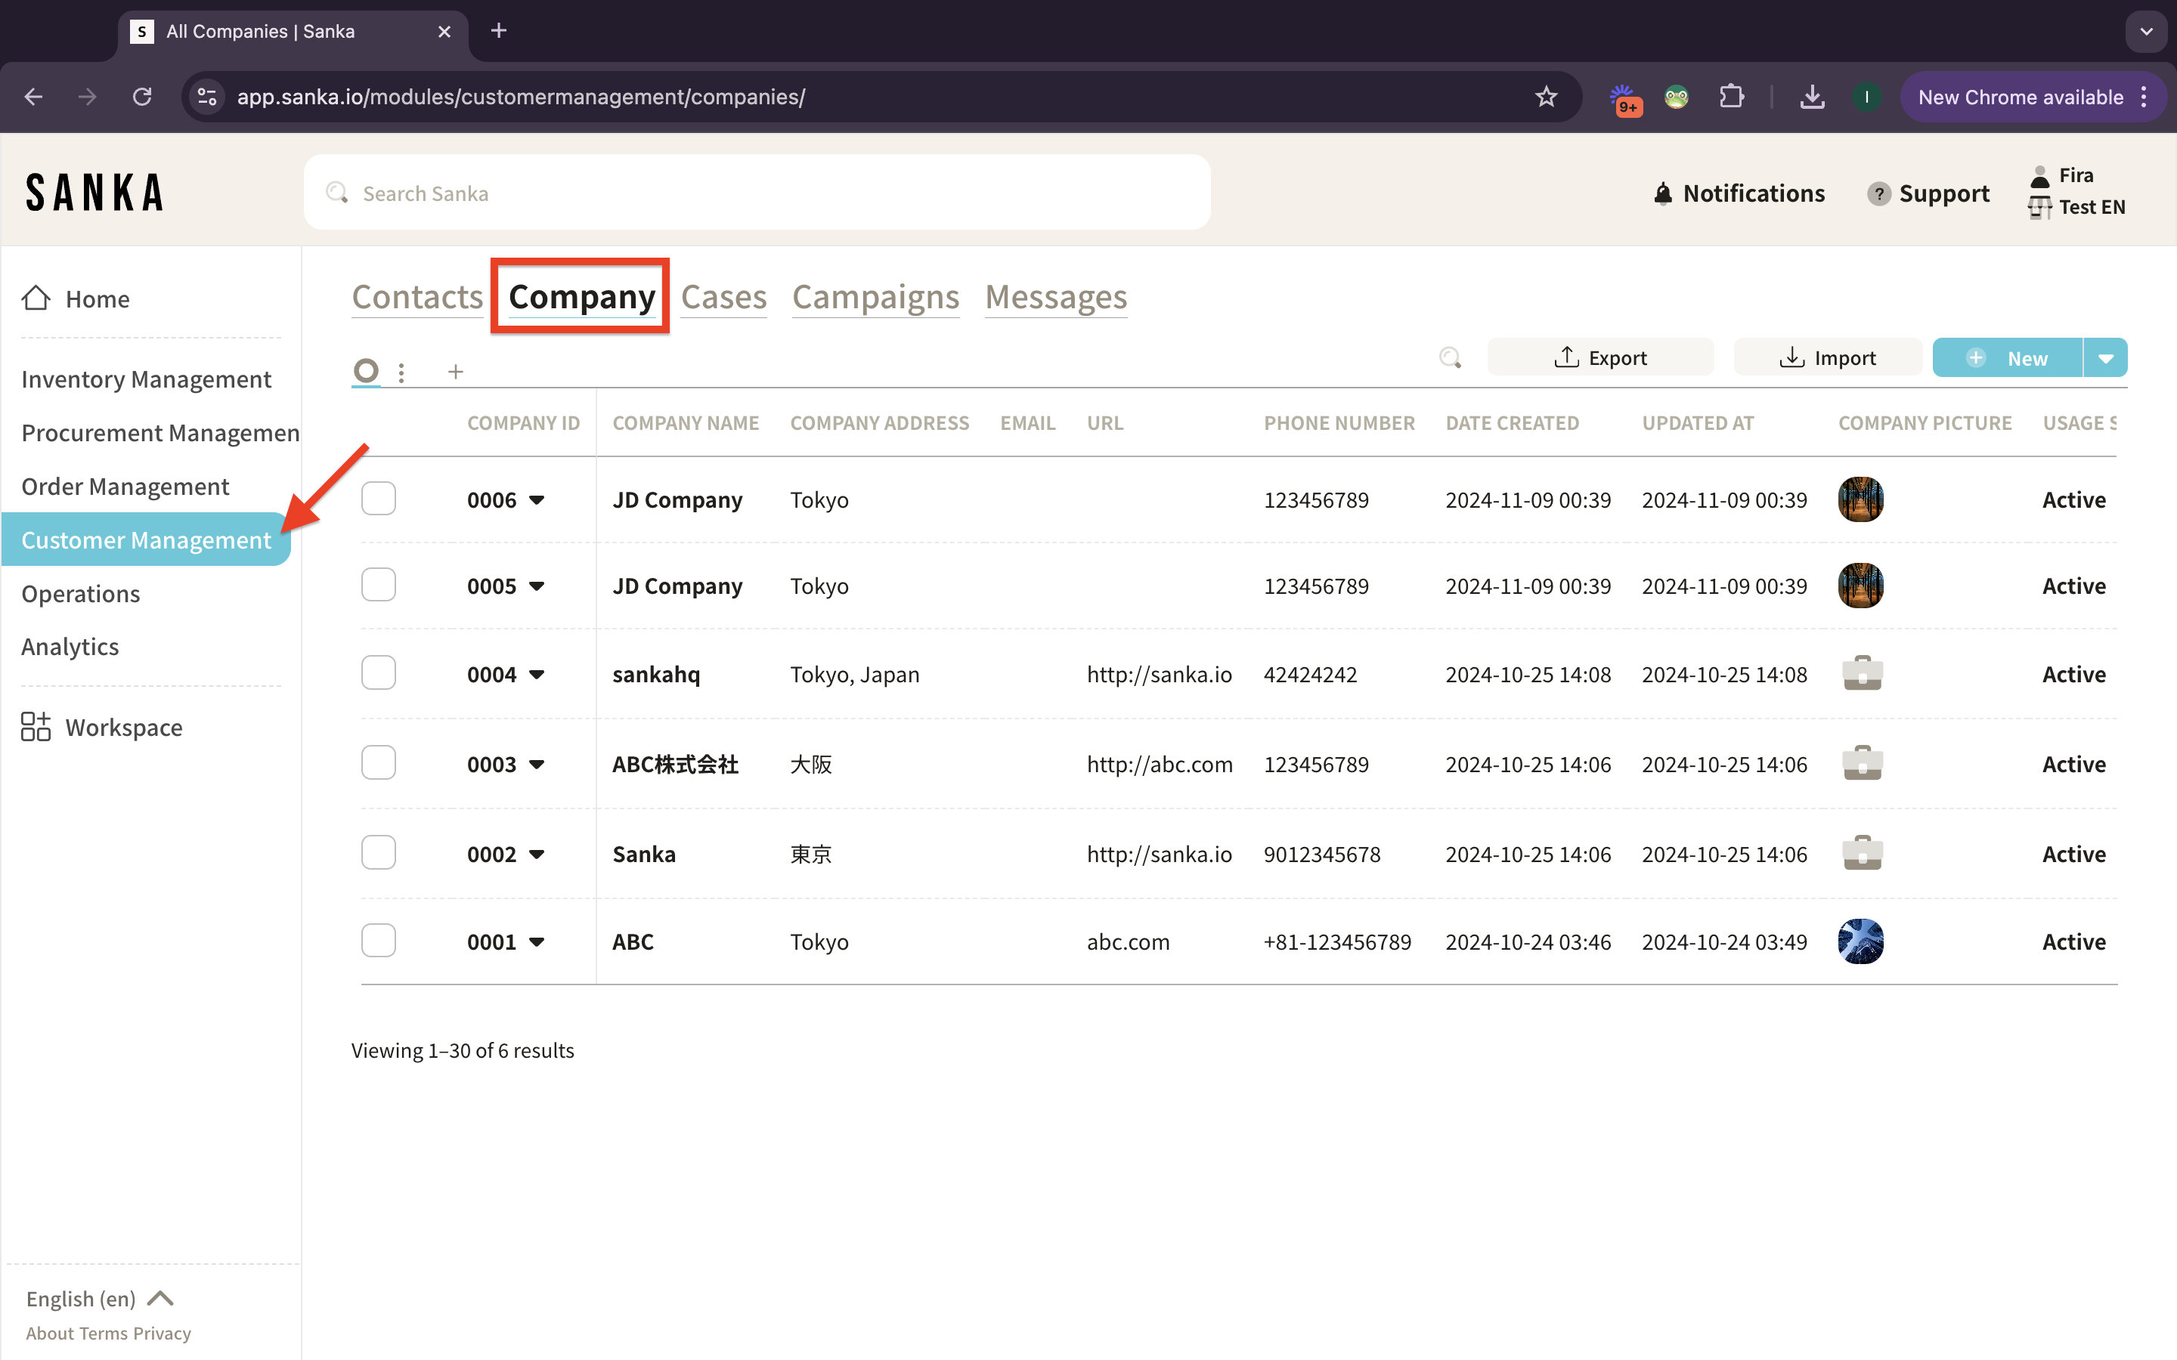Switch to the Messages tab
The width and height of the screenshot is (2177, 1360).
[x=1056, y=297]
